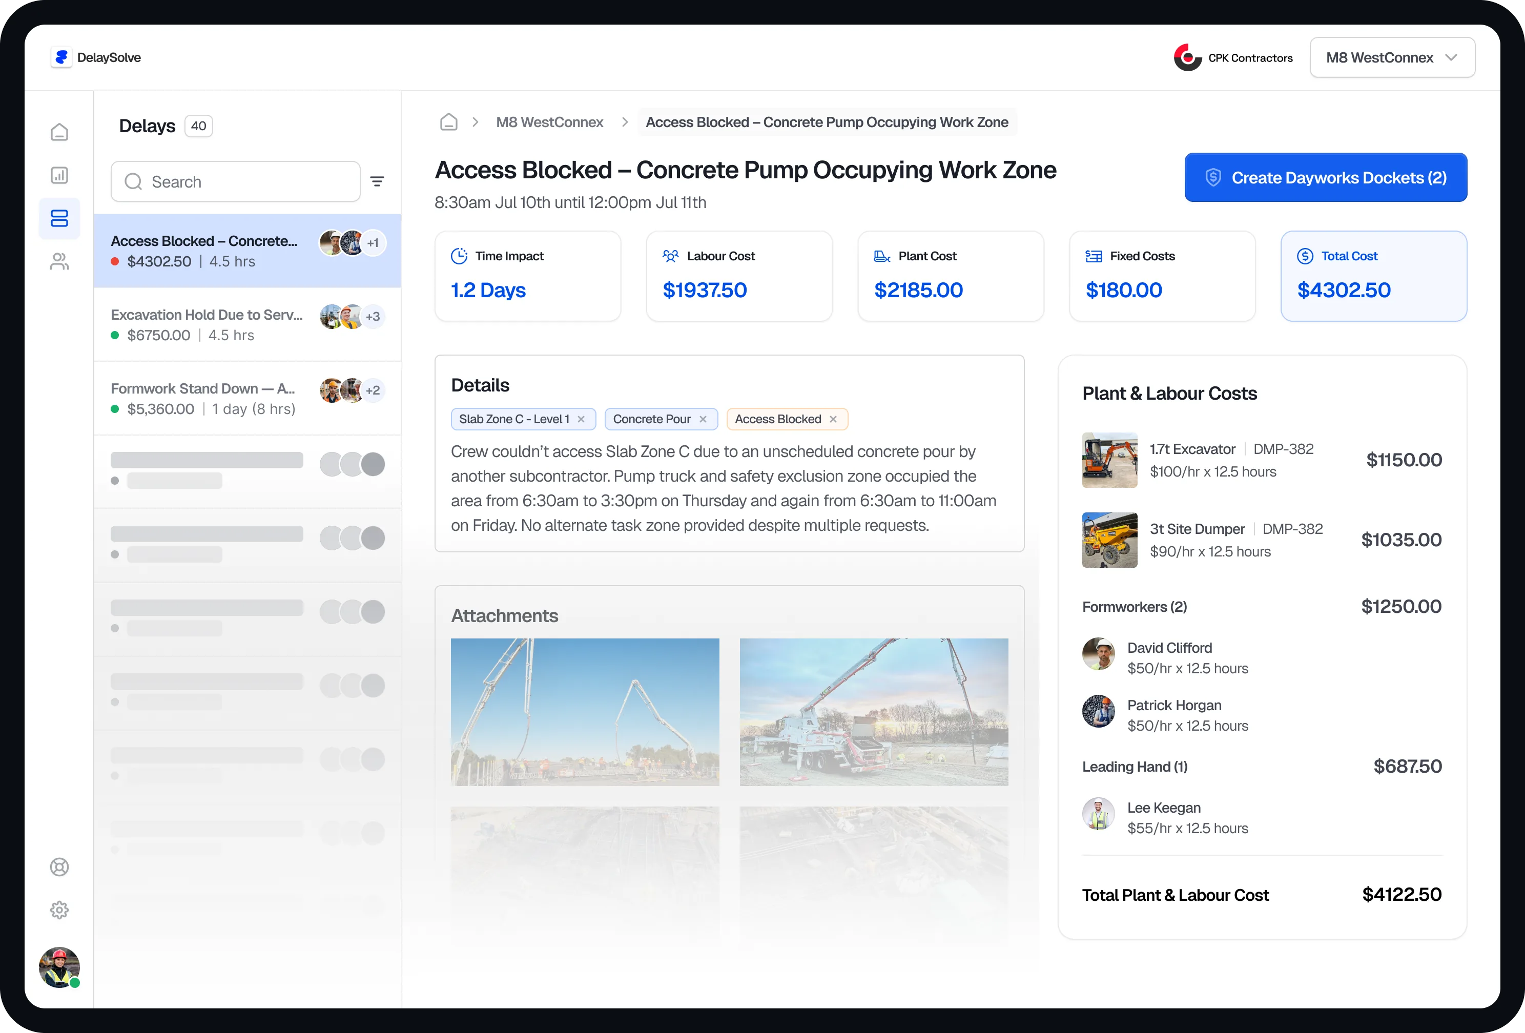Click the Formworkers (2) row label
Screen dimensions: 1525x1033
pos(1135,607)
